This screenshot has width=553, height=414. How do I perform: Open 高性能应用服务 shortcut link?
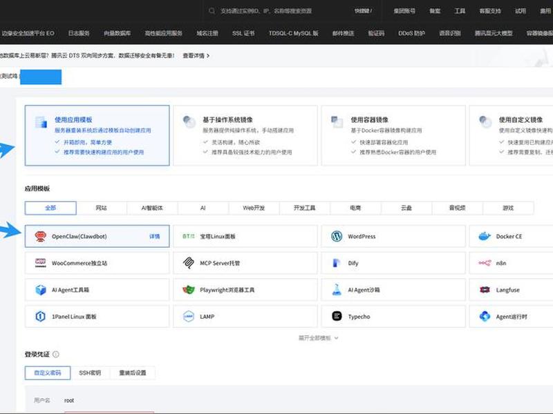tap(163, 33)
